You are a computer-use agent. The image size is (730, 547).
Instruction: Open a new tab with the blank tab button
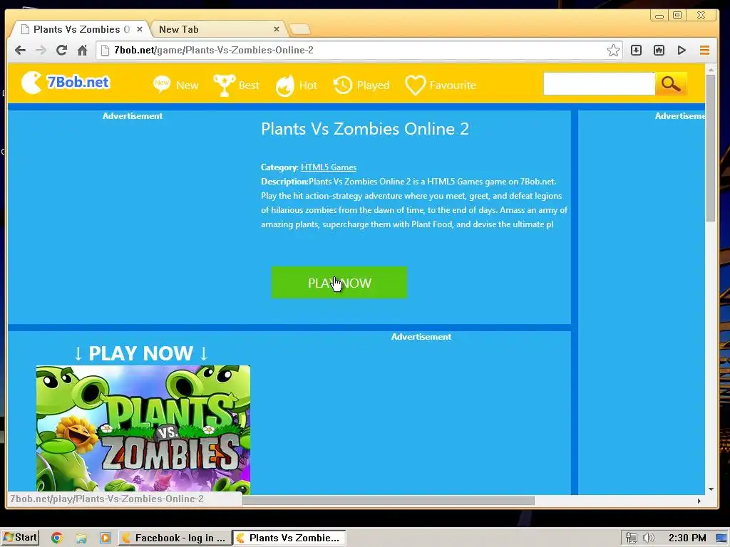[x=299, y=30]
